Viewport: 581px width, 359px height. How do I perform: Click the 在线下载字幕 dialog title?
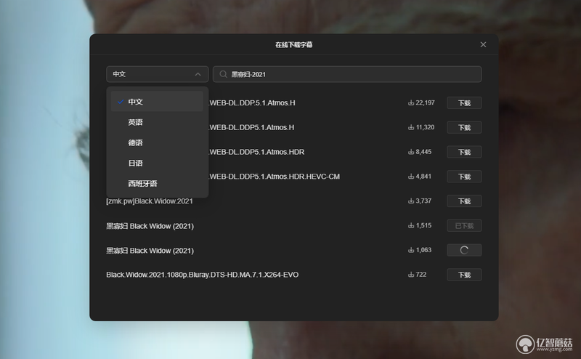point(294,45)
